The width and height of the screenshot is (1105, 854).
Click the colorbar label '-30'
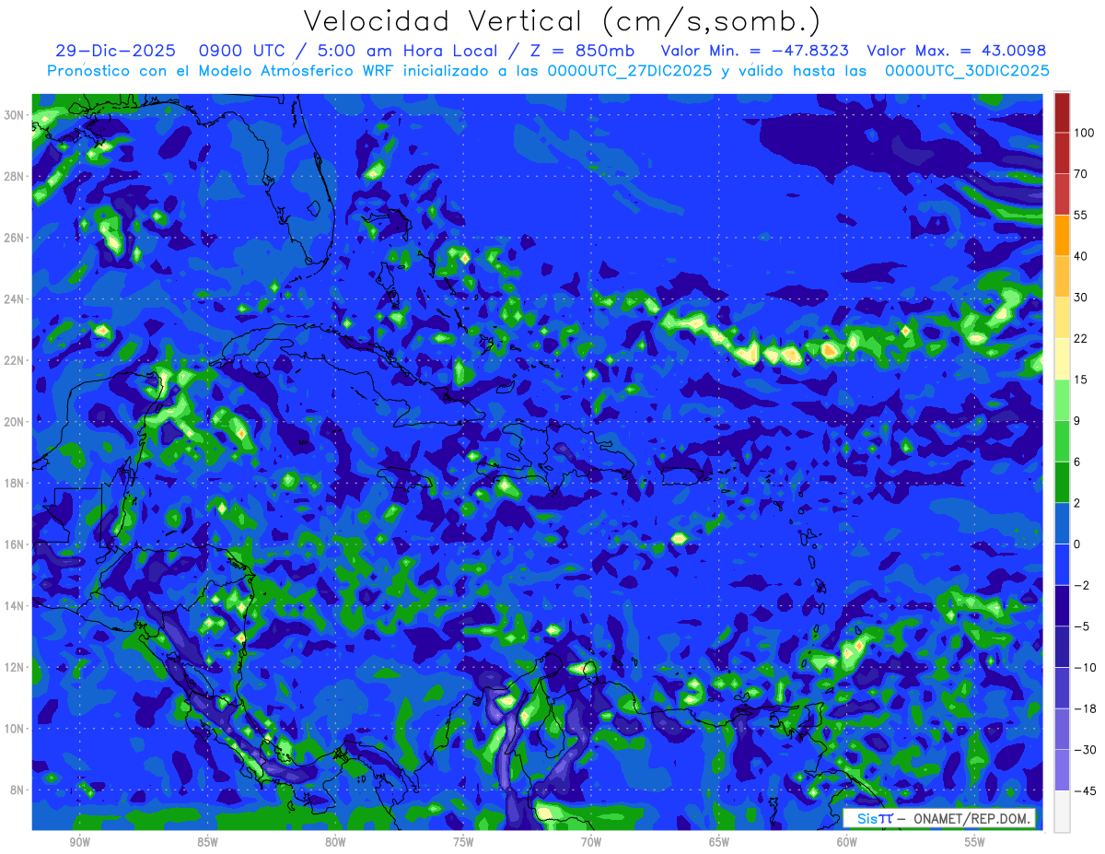1085,750
